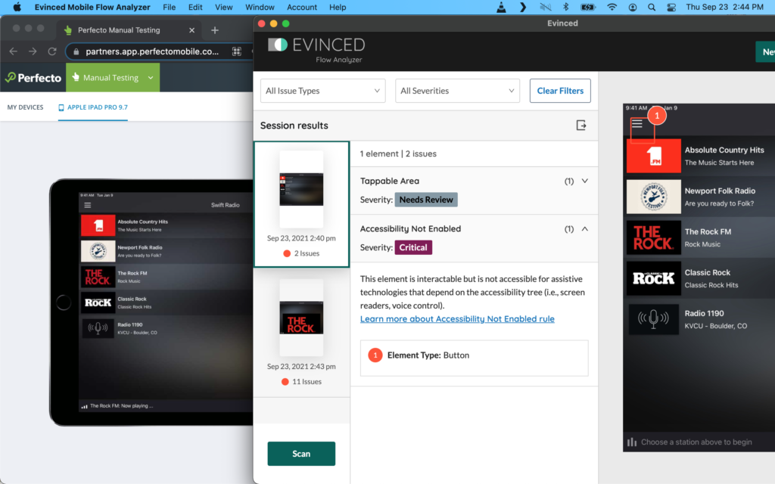Click Radio 1190 microphone icon in Evinced preview
The width and height of the screenshot is (775, 484).
click(653, 319)
